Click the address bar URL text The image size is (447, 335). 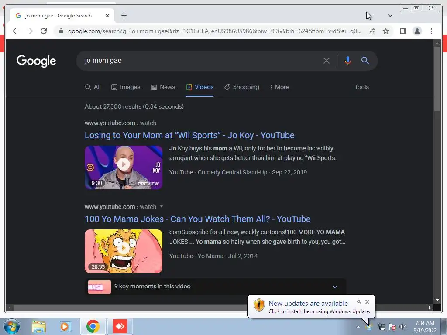click(x=215, y=31)
